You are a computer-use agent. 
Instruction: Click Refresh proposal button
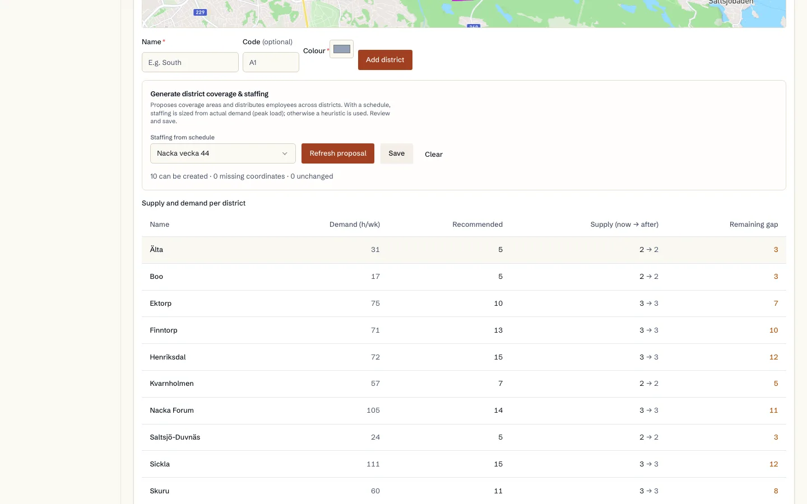point(338,153)
